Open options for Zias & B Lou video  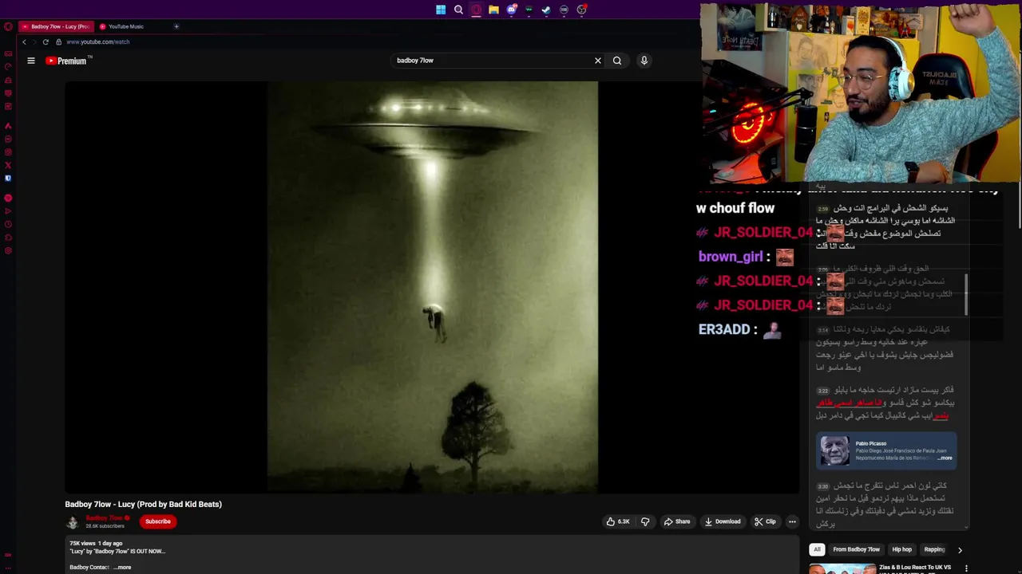point(966,568)
